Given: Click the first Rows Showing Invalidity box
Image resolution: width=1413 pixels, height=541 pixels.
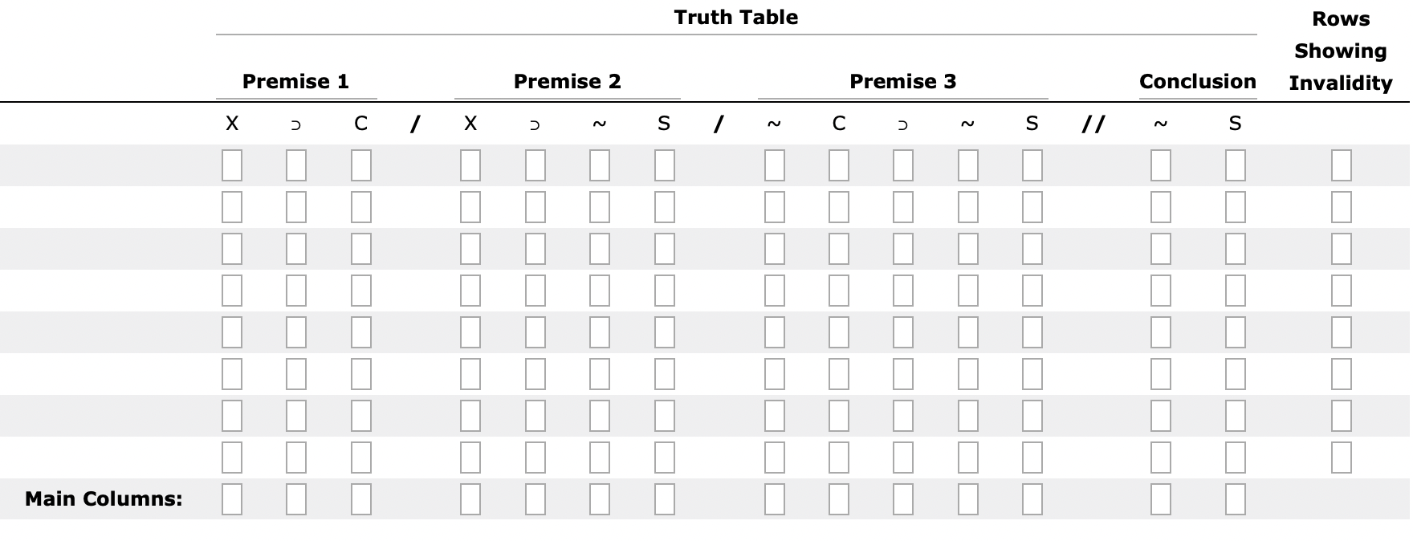Looking at the screenshot, I should (x=1339, y=166).
